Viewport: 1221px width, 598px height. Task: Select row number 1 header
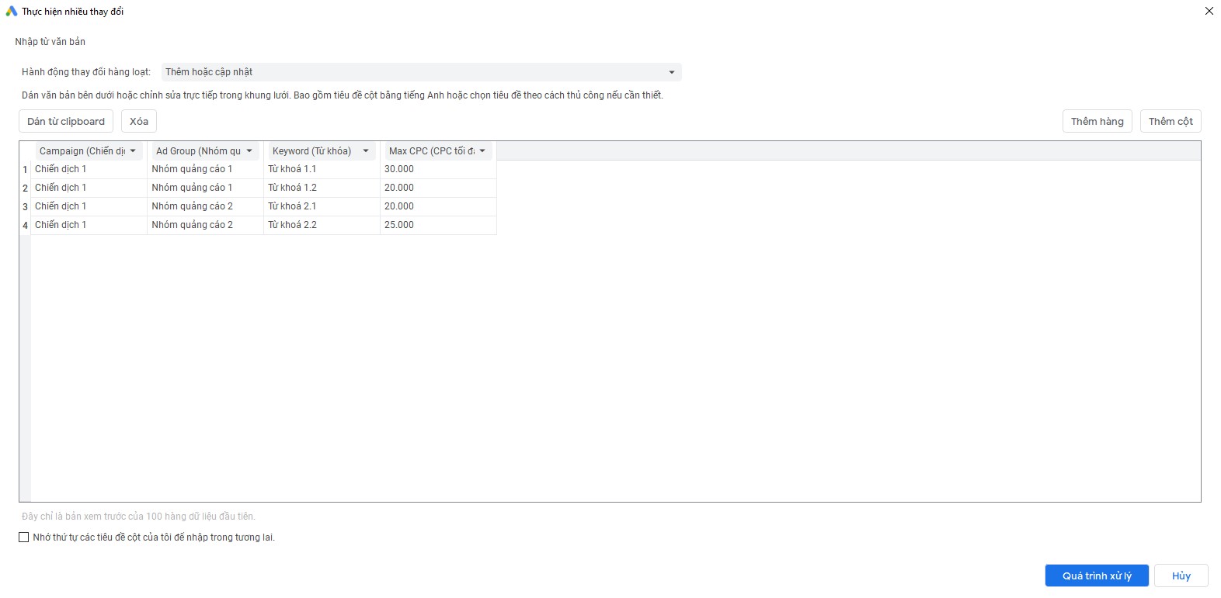25,169
